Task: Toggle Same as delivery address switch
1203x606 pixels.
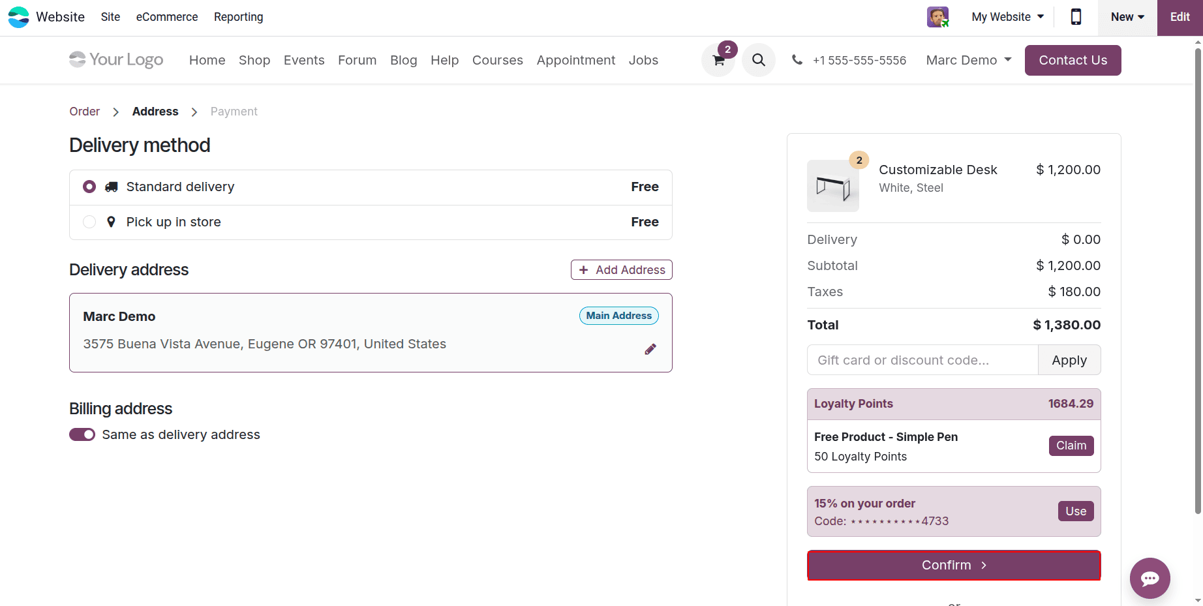Action: pos(82,434)
